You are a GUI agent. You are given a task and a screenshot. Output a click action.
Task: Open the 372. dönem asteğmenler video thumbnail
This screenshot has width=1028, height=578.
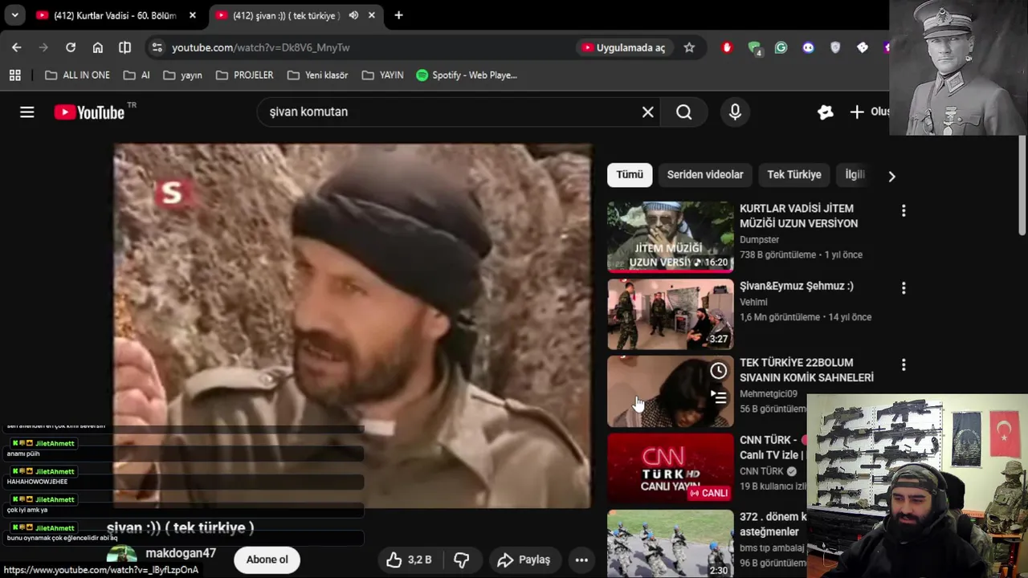click(x=670, y=543)
